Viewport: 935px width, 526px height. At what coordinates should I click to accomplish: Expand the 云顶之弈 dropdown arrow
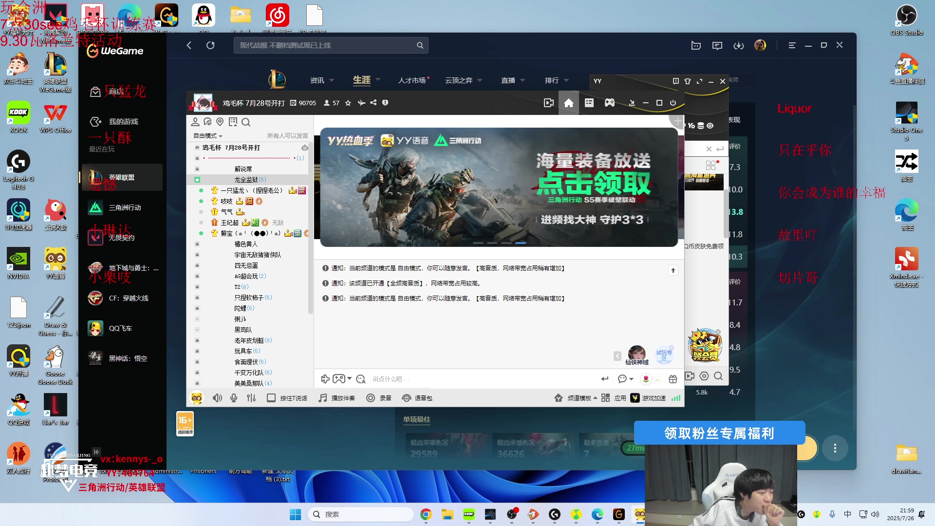coord(480,80)
